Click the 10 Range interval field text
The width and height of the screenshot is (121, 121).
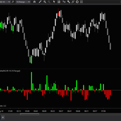(x=21, y=2)
